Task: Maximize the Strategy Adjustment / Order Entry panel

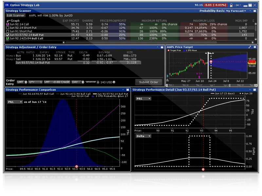Action: click(162, 47)
